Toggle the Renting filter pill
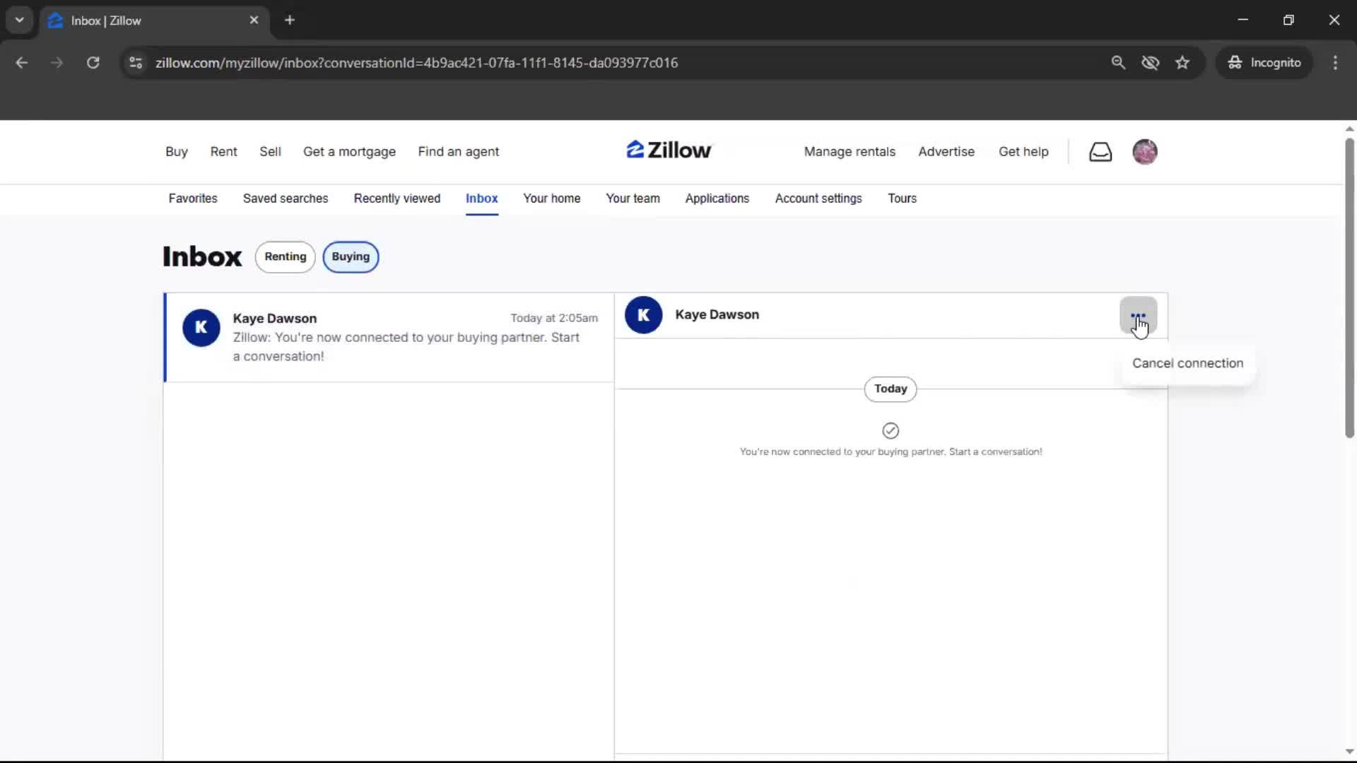Screen dimensions: 1357x763 click(x=285, y=256)
